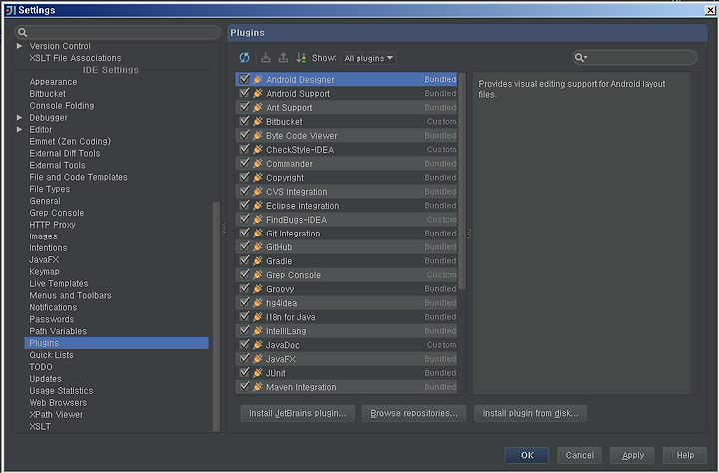Image resolution: width=719 pixels, height=473 pixels.
Task: Click the Eclipse Integration plug icon
Action: [258, 206]
